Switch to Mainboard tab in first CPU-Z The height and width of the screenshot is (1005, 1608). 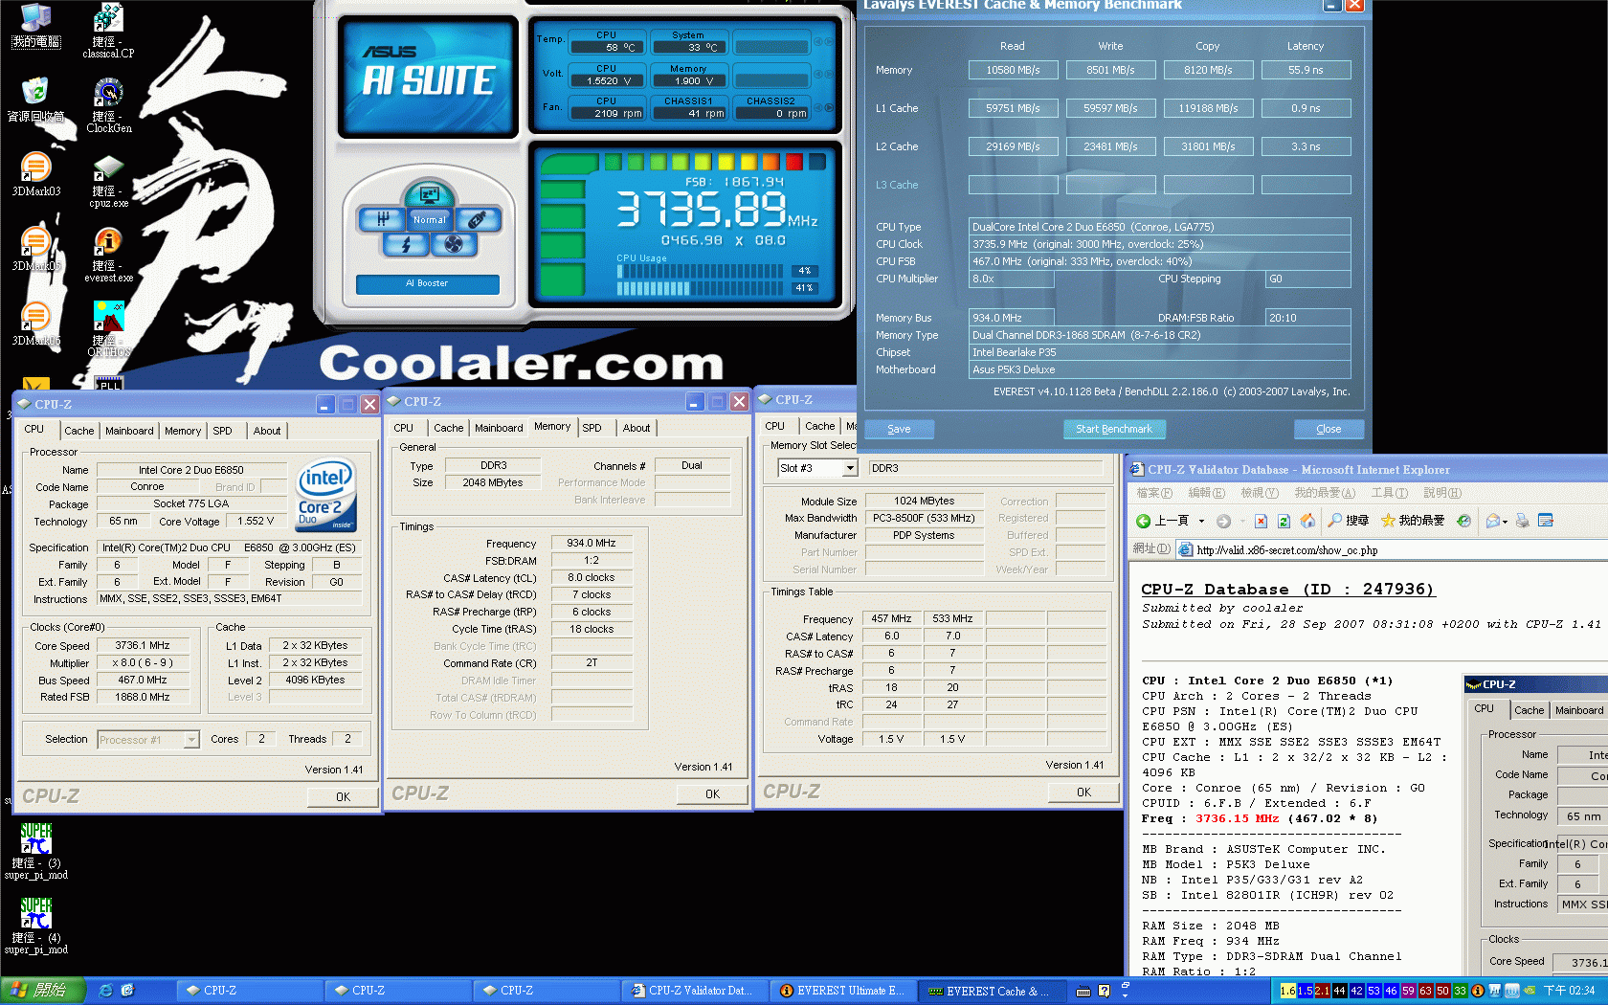[129, 431]
